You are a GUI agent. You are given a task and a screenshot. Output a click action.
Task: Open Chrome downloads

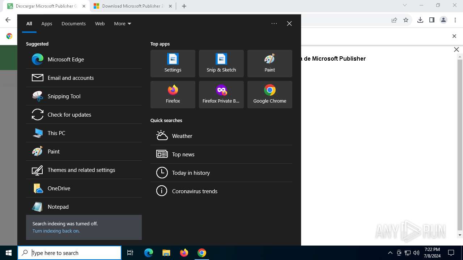pyautogui.click(x=420, y=20)
